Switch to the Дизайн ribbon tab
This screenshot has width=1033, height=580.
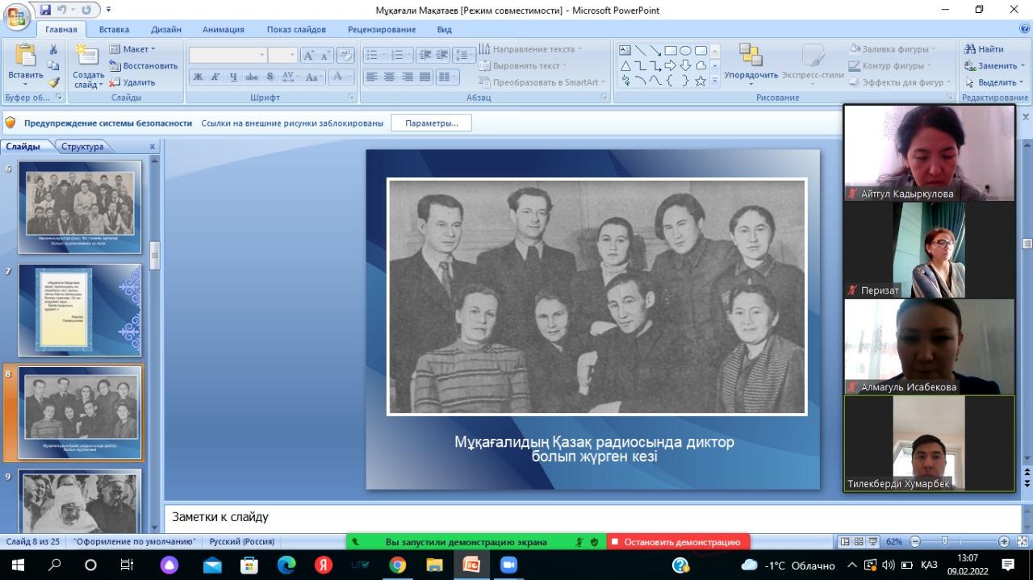pos(165,30)
